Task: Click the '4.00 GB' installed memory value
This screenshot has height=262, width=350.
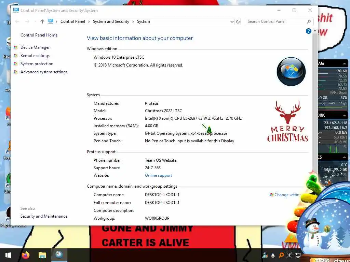Action: point(151,126)
